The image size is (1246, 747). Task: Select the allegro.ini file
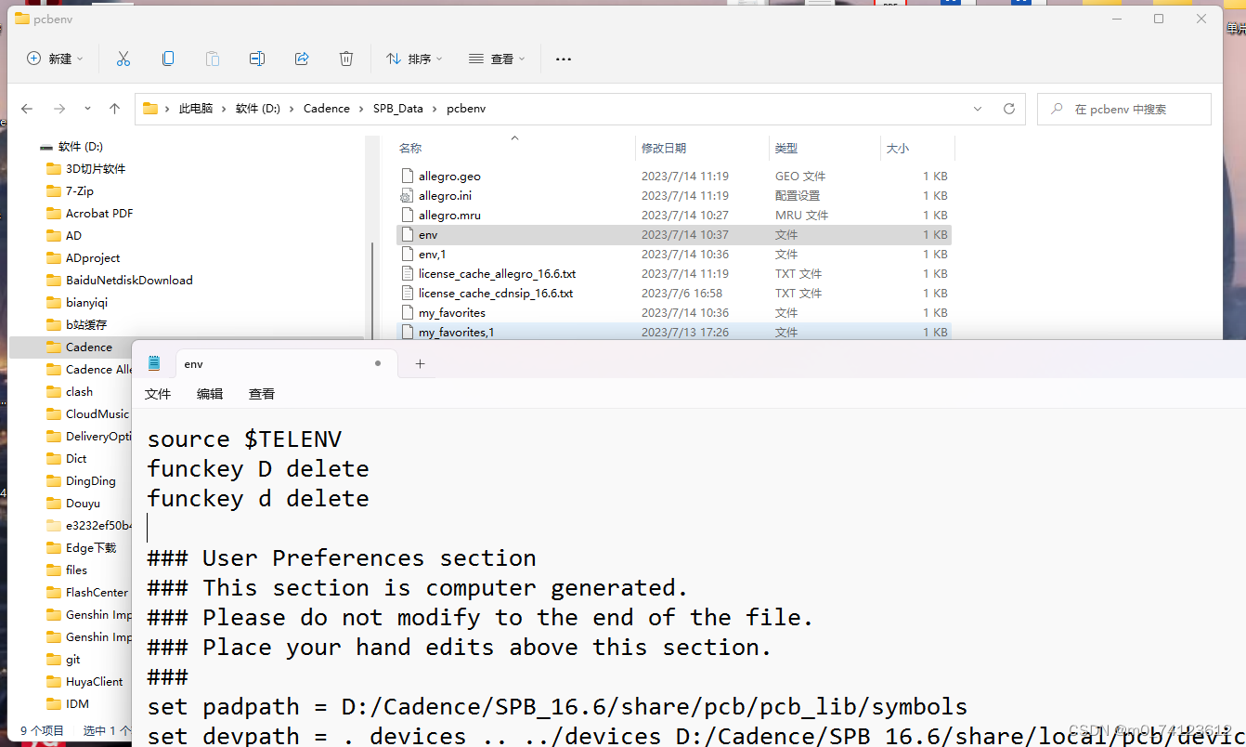click(x=446, y=196)
